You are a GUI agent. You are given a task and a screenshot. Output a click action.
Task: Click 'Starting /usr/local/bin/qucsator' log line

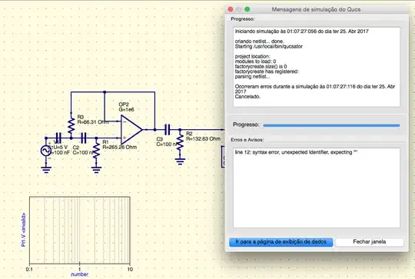[x=269, y=47]
